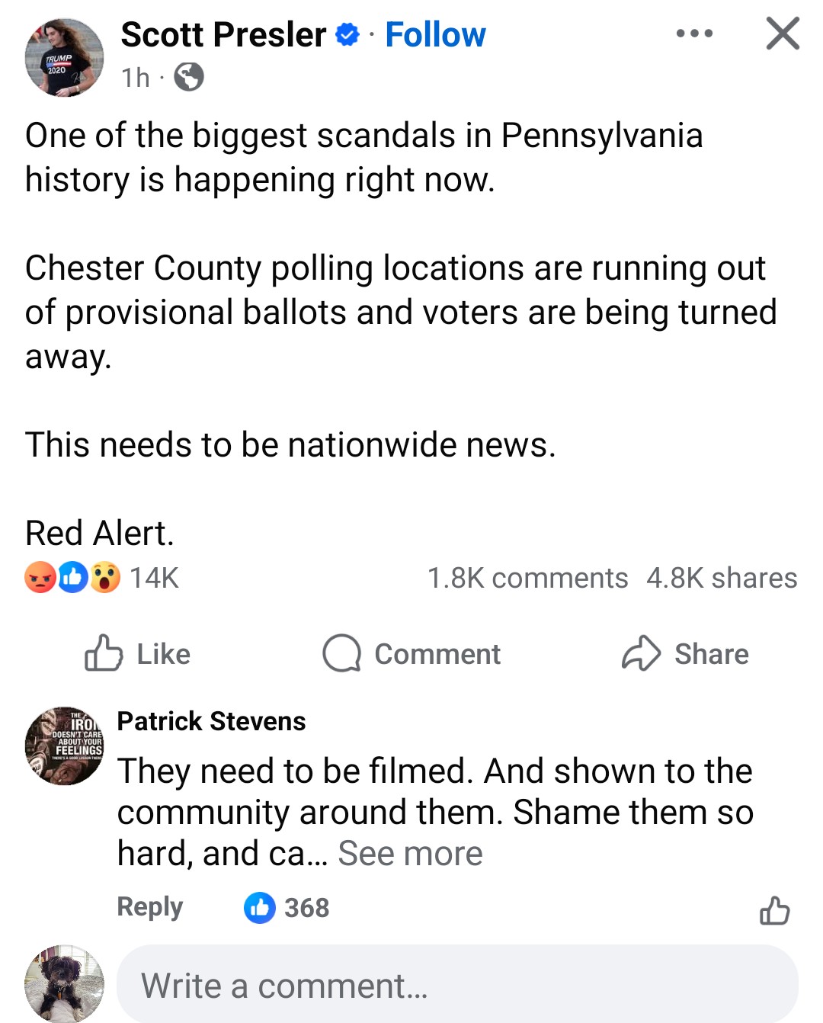View the 4.8K shares list
The height and width of the screenshot is (1023, 823).
point(721,578)
